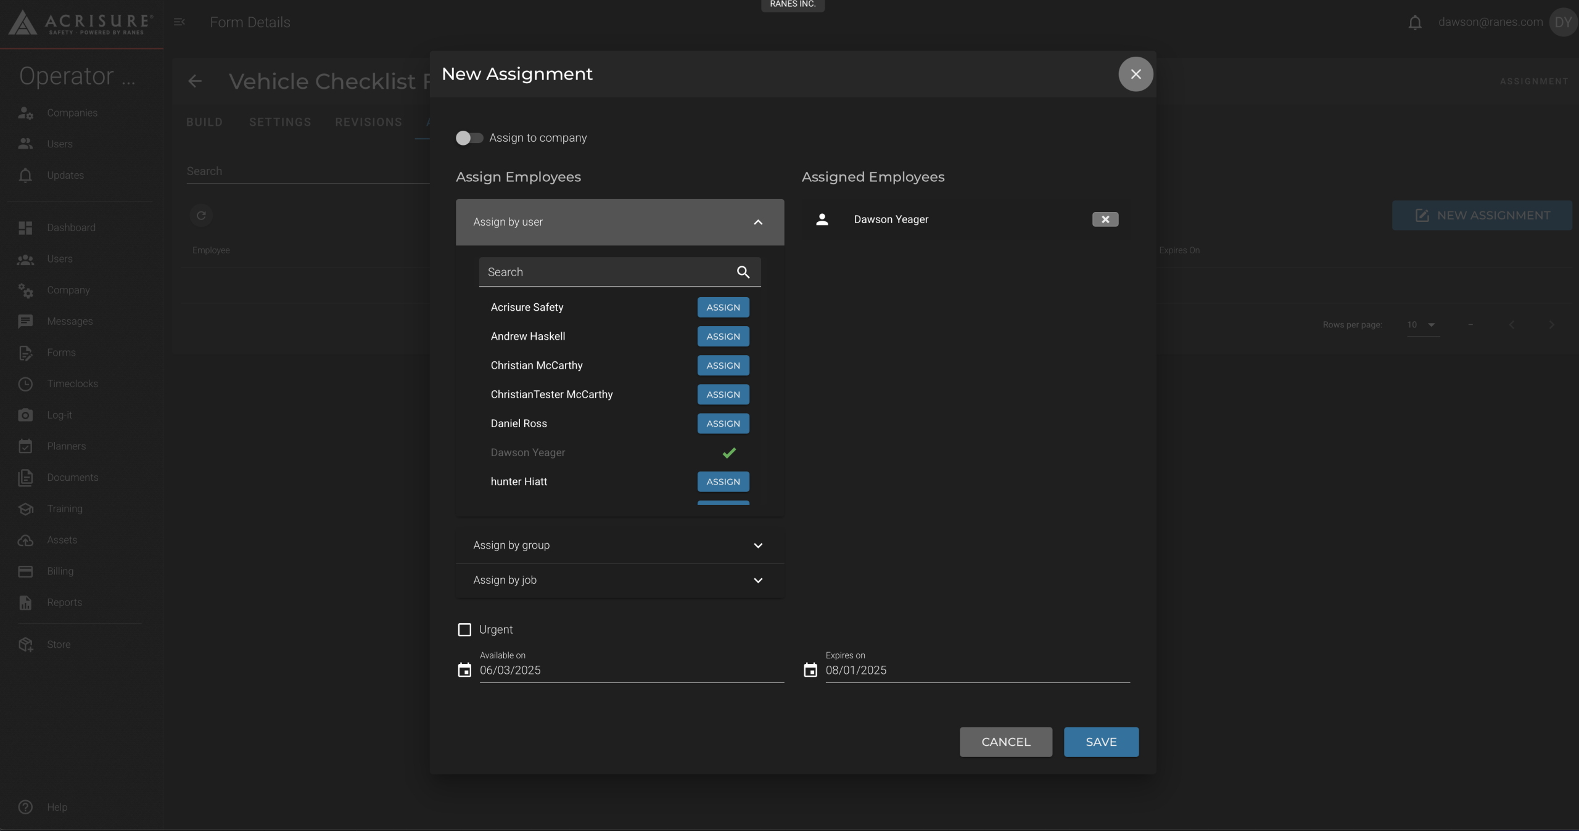Collapse the sidebar with the menu icon
Image resolution: width=1579 pixels, height=831 pixels.
[179, 22]
